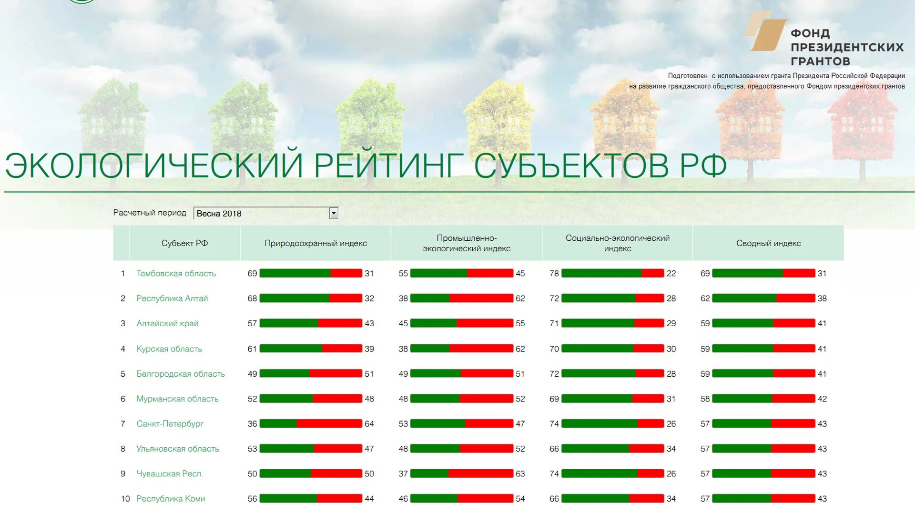Viewport: 915px width, 515px height.
Task: Click Мурманская область Социально-экологический bar
Action: [x=612, y=399]
